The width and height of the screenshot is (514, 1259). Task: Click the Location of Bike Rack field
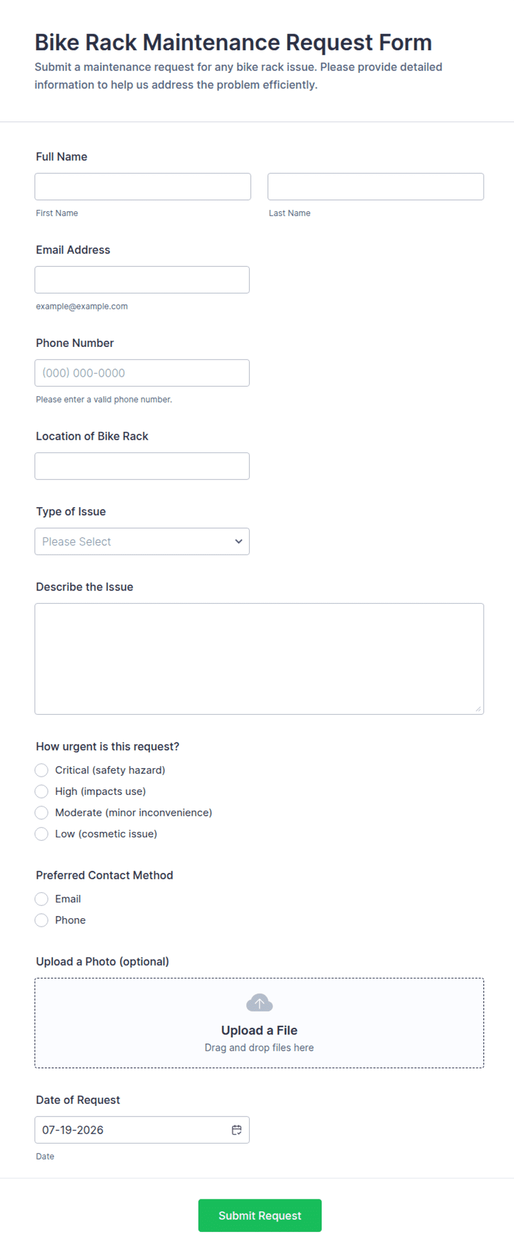coord(142,466)
